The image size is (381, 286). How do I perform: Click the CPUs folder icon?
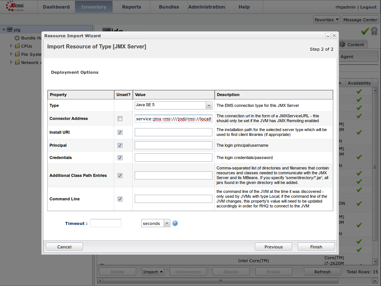point(17,46)
